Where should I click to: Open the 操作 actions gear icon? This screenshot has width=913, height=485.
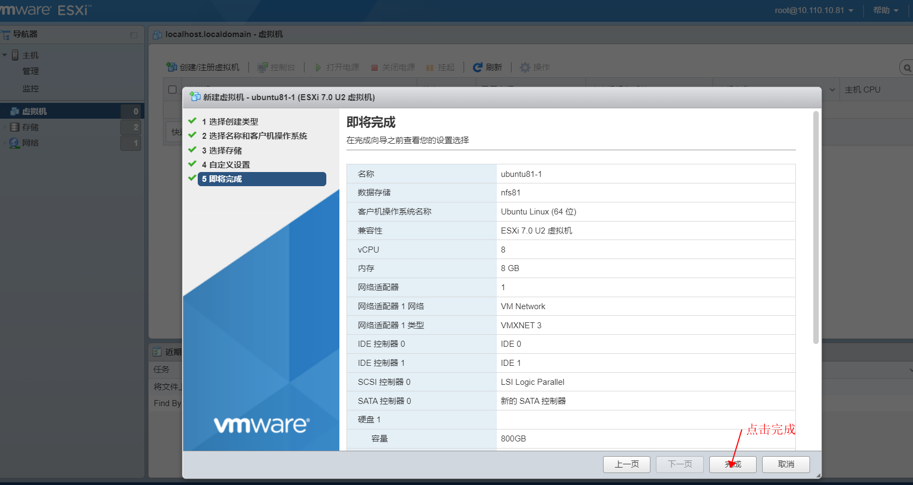525,67
